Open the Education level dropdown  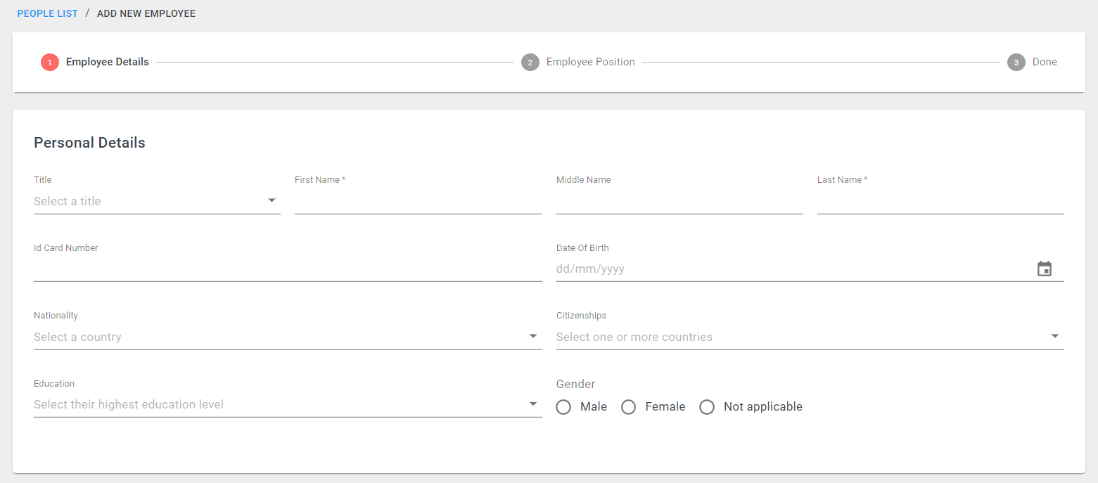tap(288, 404)
